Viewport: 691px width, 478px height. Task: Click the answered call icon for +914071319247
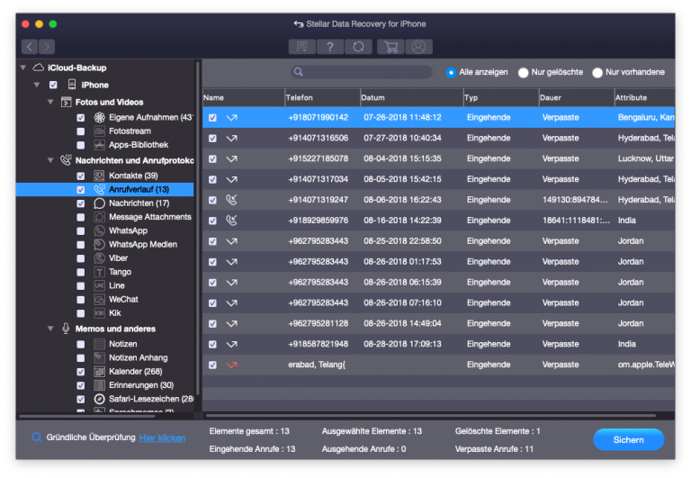pyautogui.click(x=232, y=200)
